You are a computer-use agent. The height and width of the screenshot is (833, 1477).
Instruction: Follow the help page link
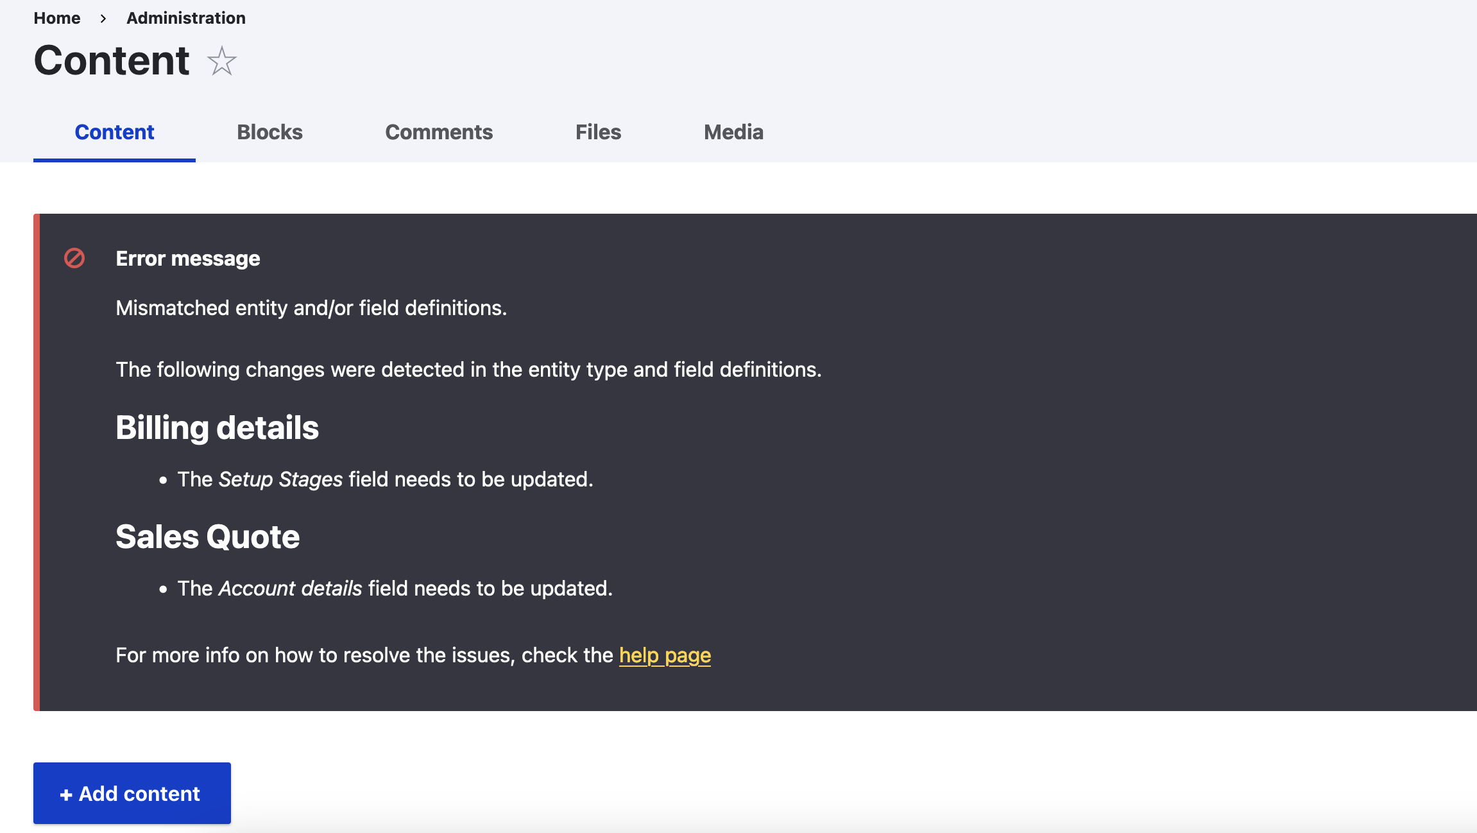point(665,655)
